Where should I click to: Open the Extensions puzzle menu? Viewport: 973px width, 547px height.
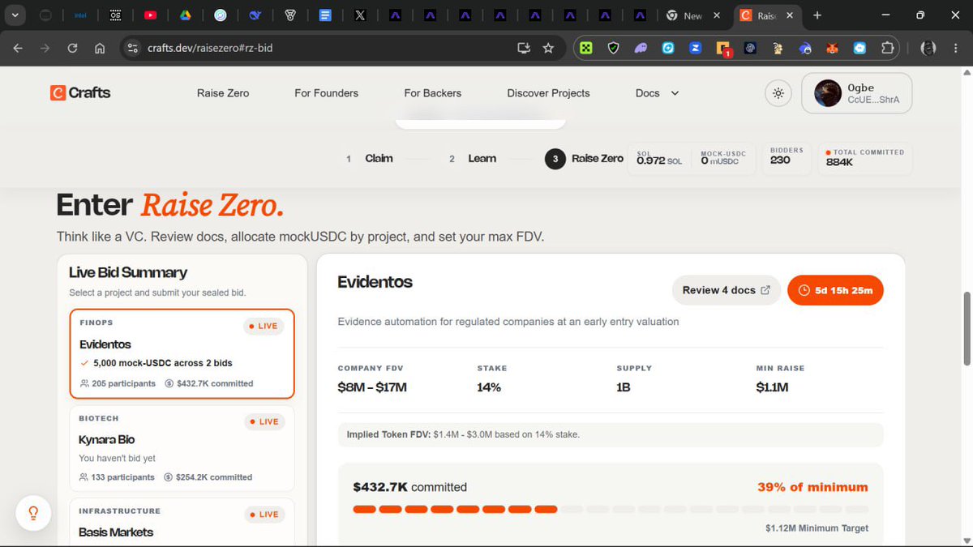click(x=887, y=48)
